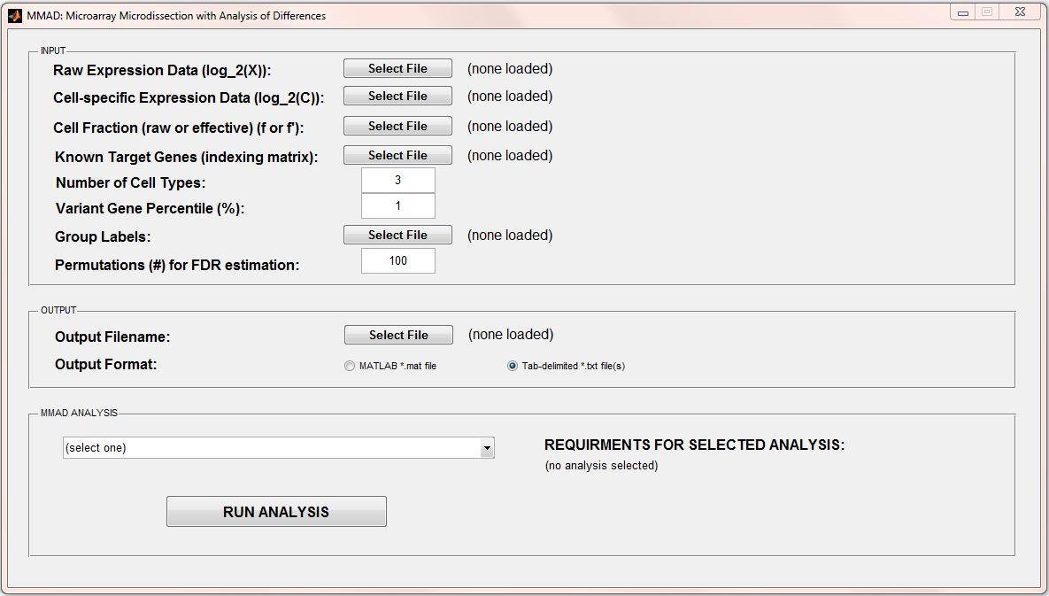
Task: Choose a Cell Fraction file
Action: pos(397,125)
